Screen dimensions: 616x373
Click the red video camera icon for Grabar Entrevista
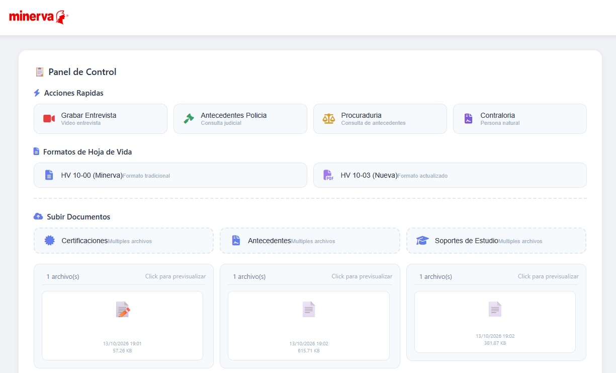pos(49,119)
